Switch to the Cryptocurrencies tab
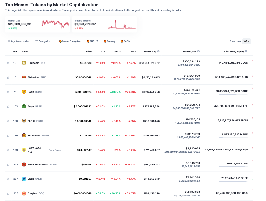 click(19, 41)
